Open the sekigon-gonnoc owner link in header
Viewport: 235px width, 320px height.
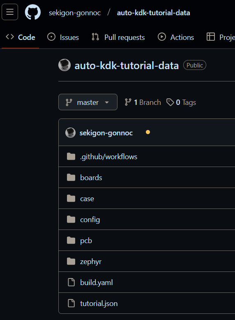(75, 13)
